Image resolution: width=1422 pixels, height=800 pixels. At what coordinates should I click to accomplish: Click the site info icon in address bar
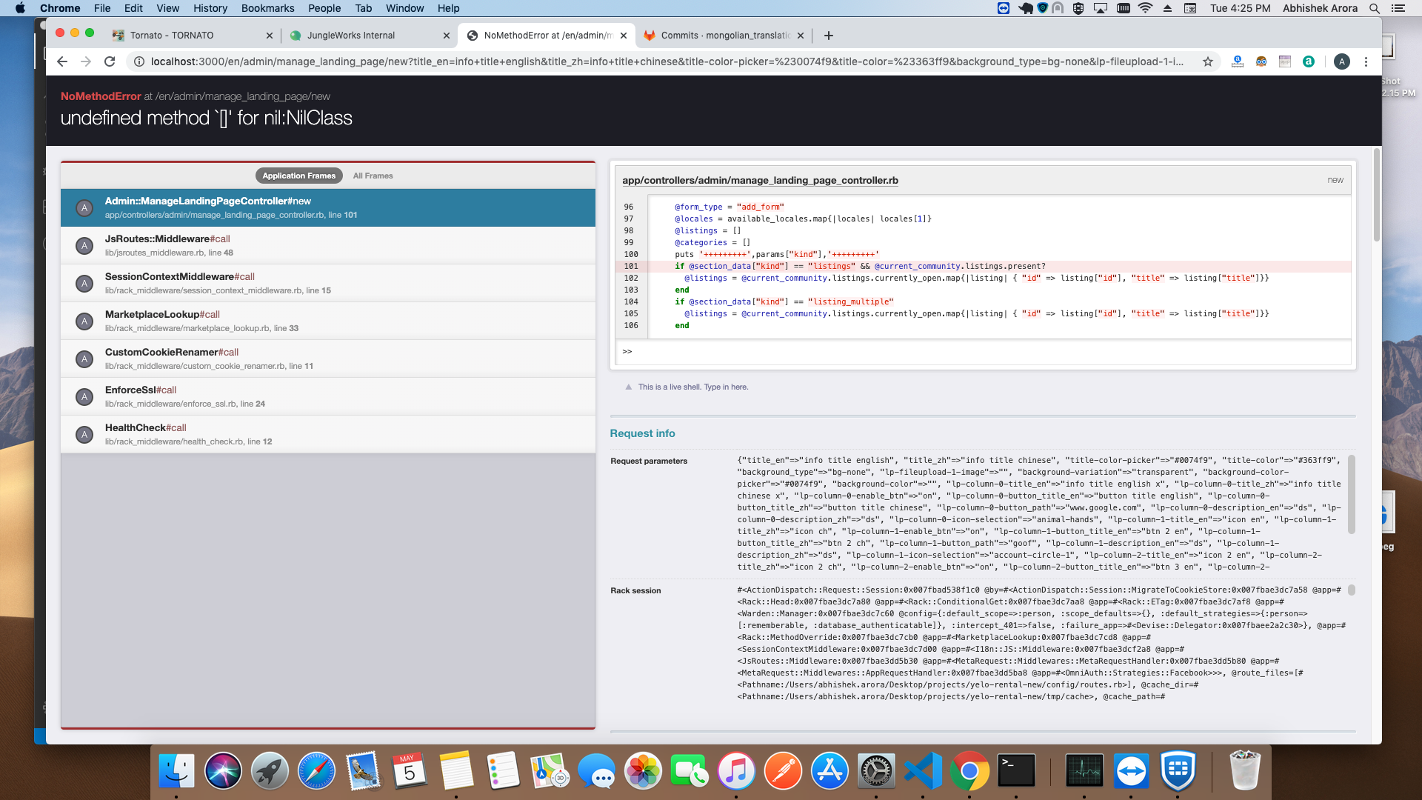pyautogui.click(x=138, y=61)
